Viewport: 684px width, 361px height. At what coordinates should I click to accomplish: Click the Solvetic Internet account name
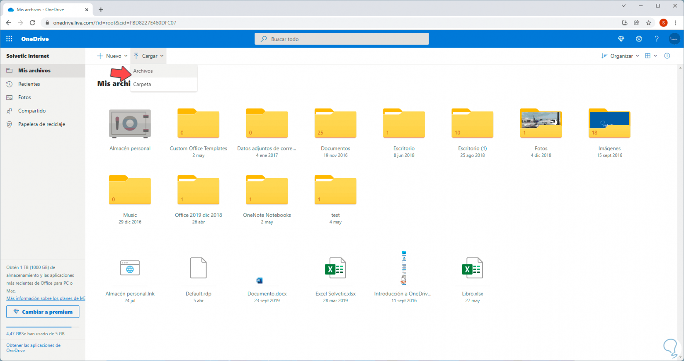click(x=27, y=56)
